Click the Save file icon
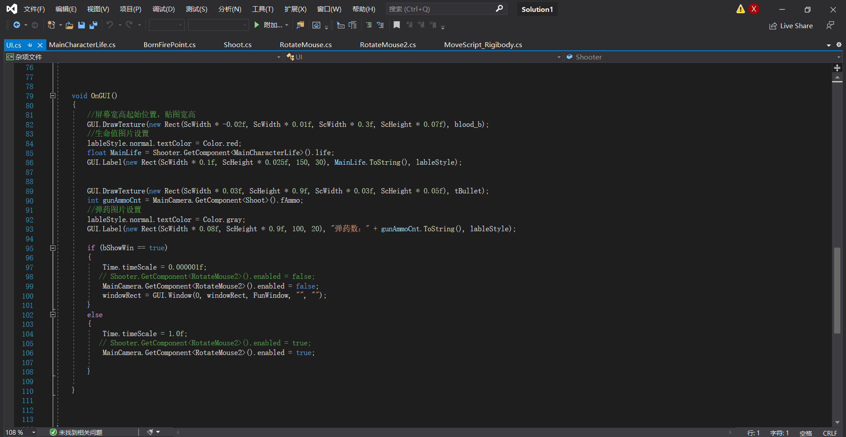The height and width of the screenshot is (437, 846). (x=82, y=25)
